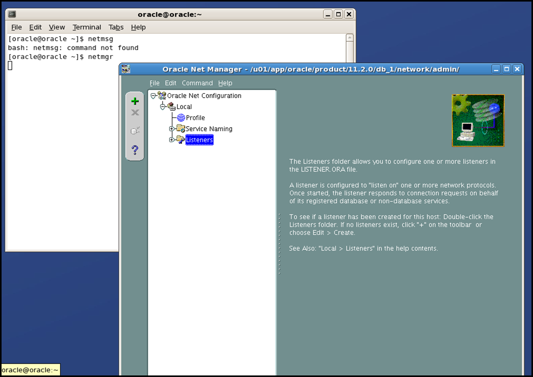Click the 'See Also' help text line

point(363,248)
